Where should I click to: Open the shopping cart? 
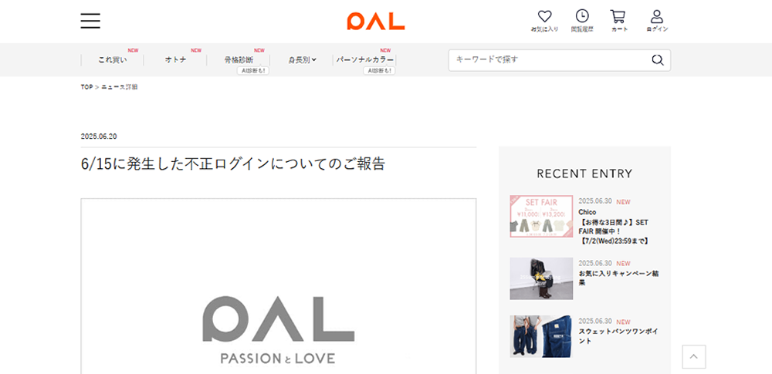618,21
